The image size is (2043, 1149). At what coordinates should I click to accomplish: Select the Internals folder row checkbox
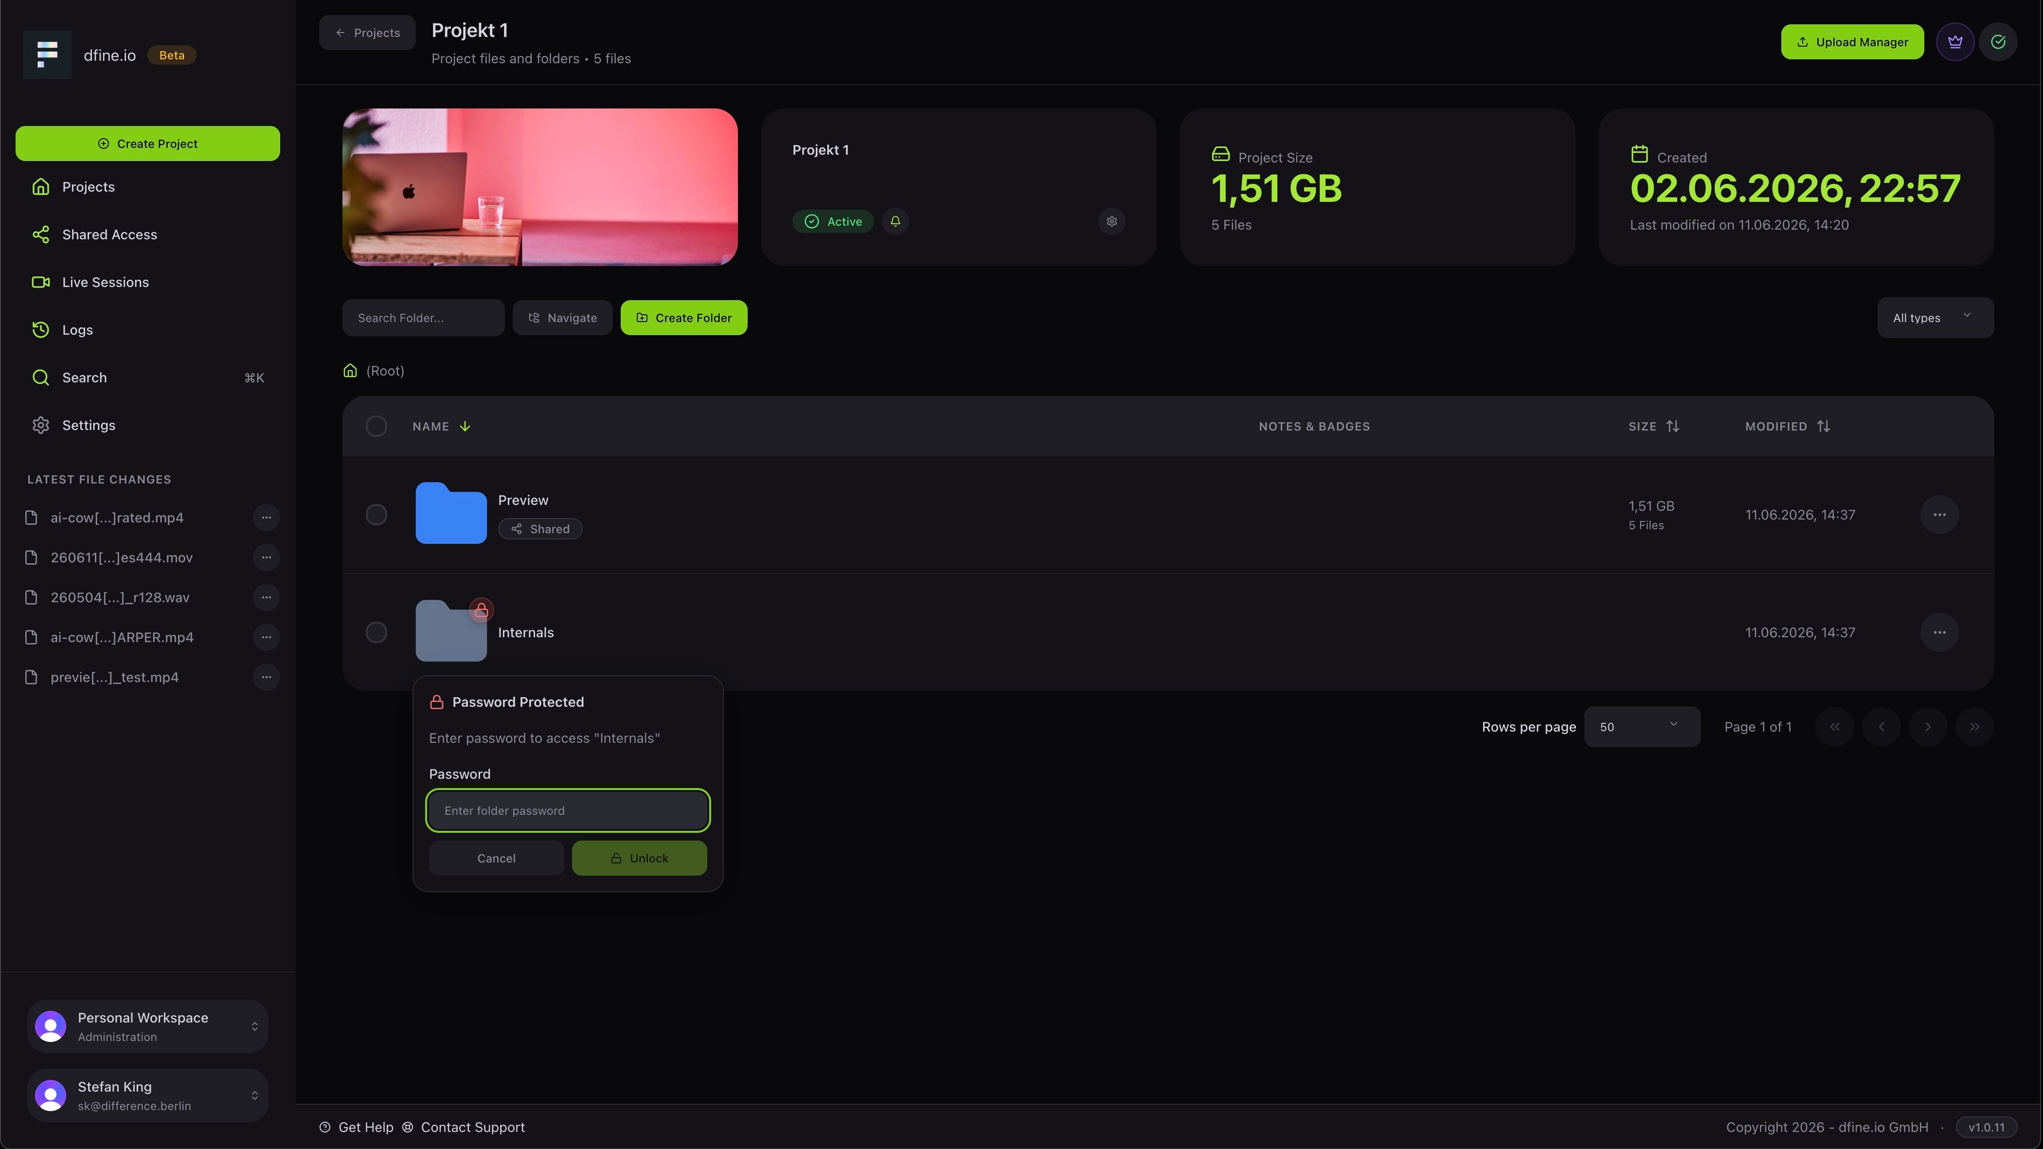pyautogui.click(x=376, y=632)
